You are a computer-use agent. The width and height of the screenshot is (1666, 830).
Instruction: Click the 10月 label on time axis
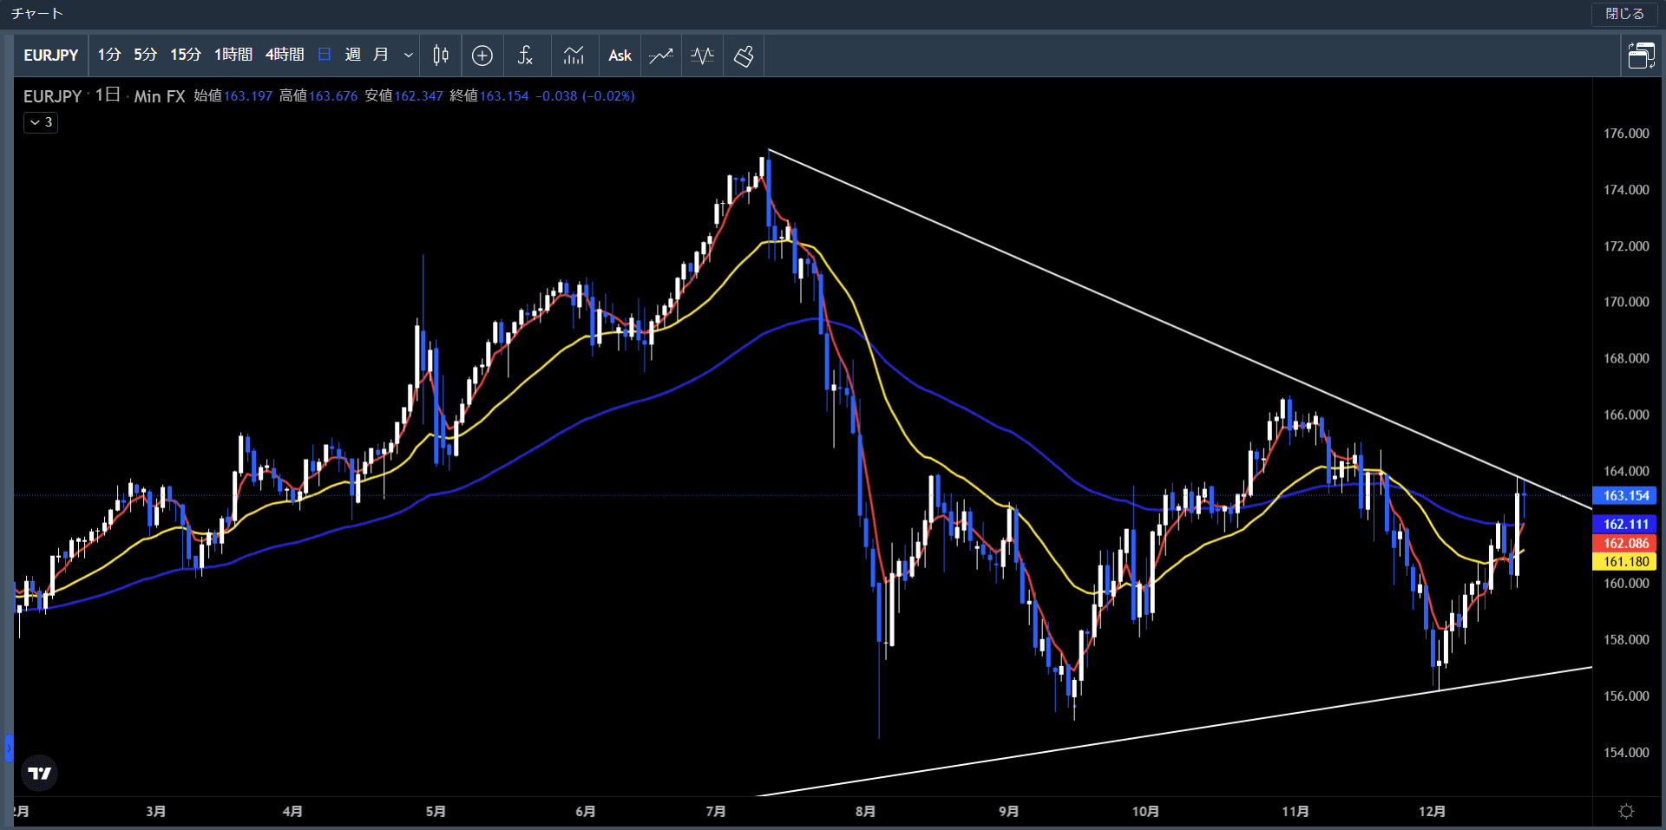1145,811
